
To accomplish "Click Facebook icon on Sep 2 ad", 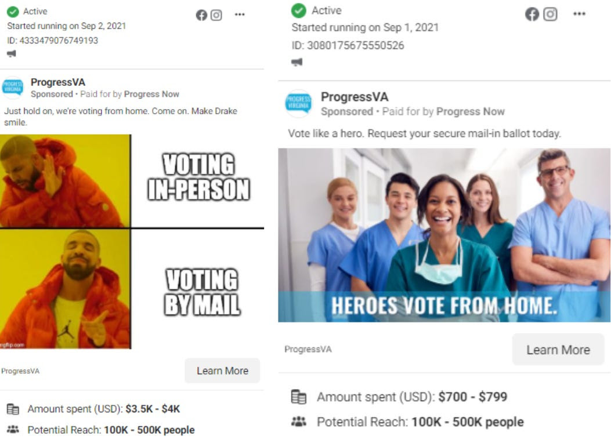I will click(201, 15).
